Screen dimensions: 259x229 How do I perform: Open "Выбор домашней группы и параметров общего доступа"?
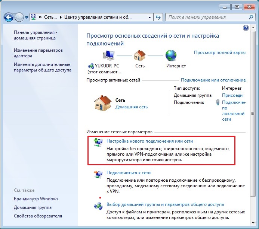coord(165,204)
